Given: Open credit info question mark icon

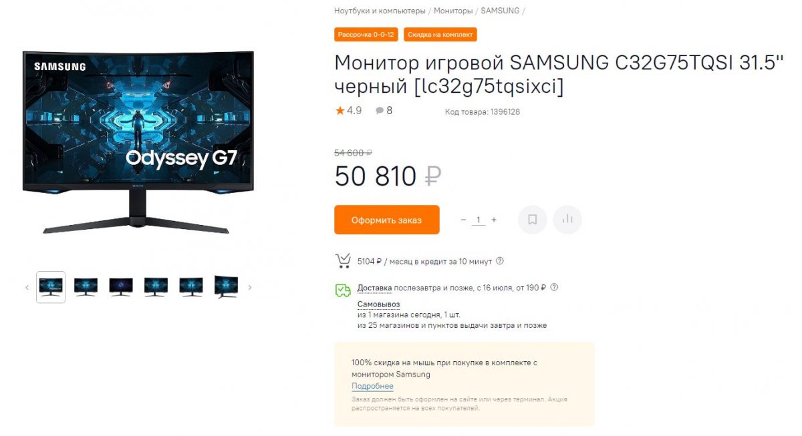Looking at the screenshot, I should [x=500, y=261].
